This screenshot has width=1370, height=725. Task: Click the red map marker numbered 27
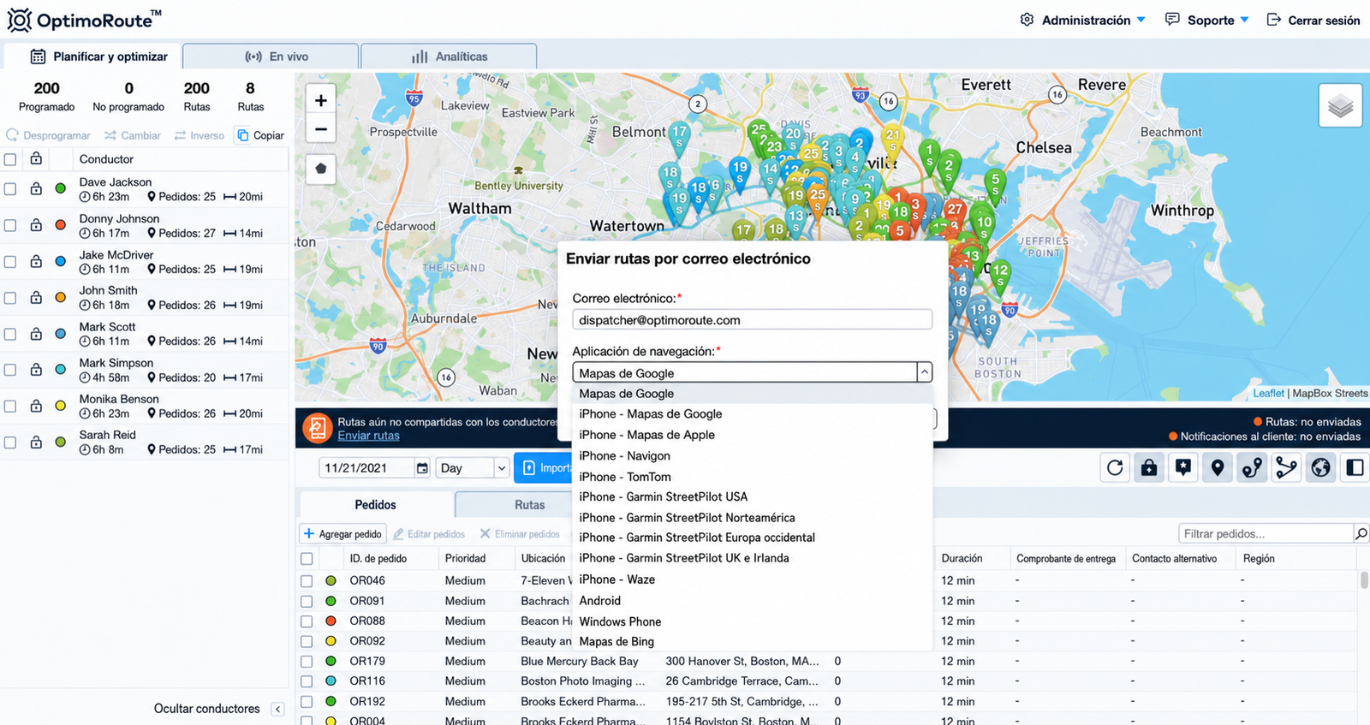pyautogui.click(x=955, y=211)
